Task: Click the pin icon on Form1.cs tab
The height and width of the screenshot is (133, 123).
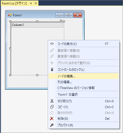Action: [x=31, y=3]
